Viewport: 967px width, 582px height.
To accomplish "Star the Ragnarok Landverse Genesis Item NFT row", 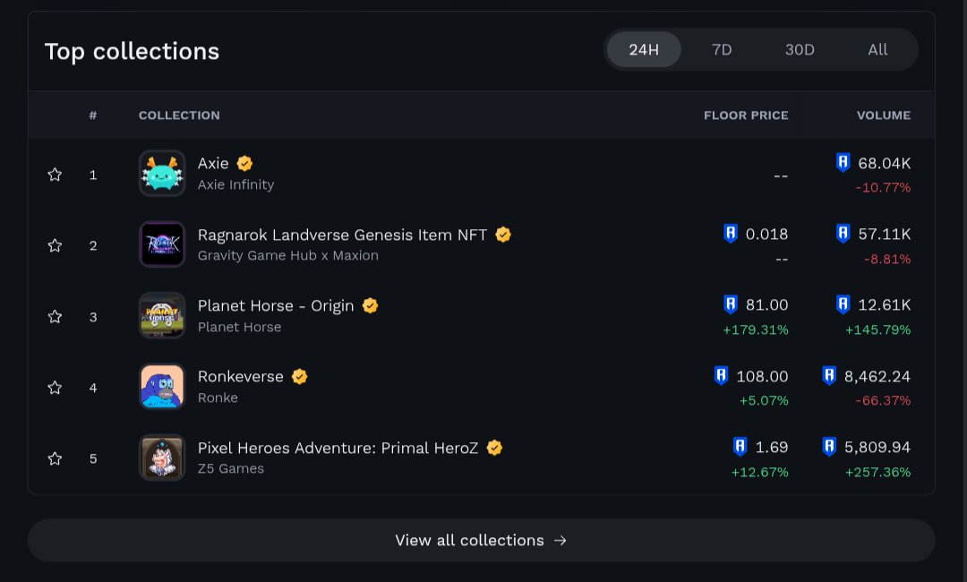I will tap(55, 245).
